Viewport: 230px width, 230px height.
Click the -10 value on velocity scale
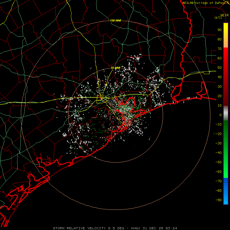218,124
